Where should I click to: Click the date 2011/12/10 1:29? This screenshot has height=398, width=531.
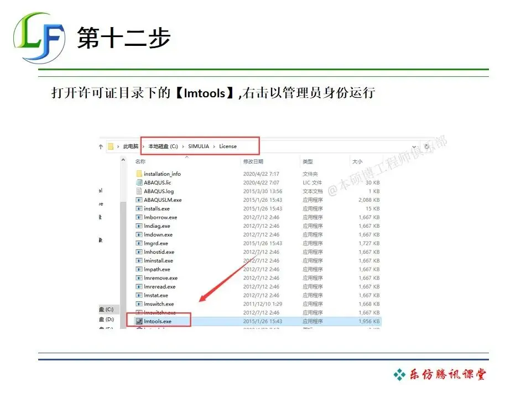(262, 304)
